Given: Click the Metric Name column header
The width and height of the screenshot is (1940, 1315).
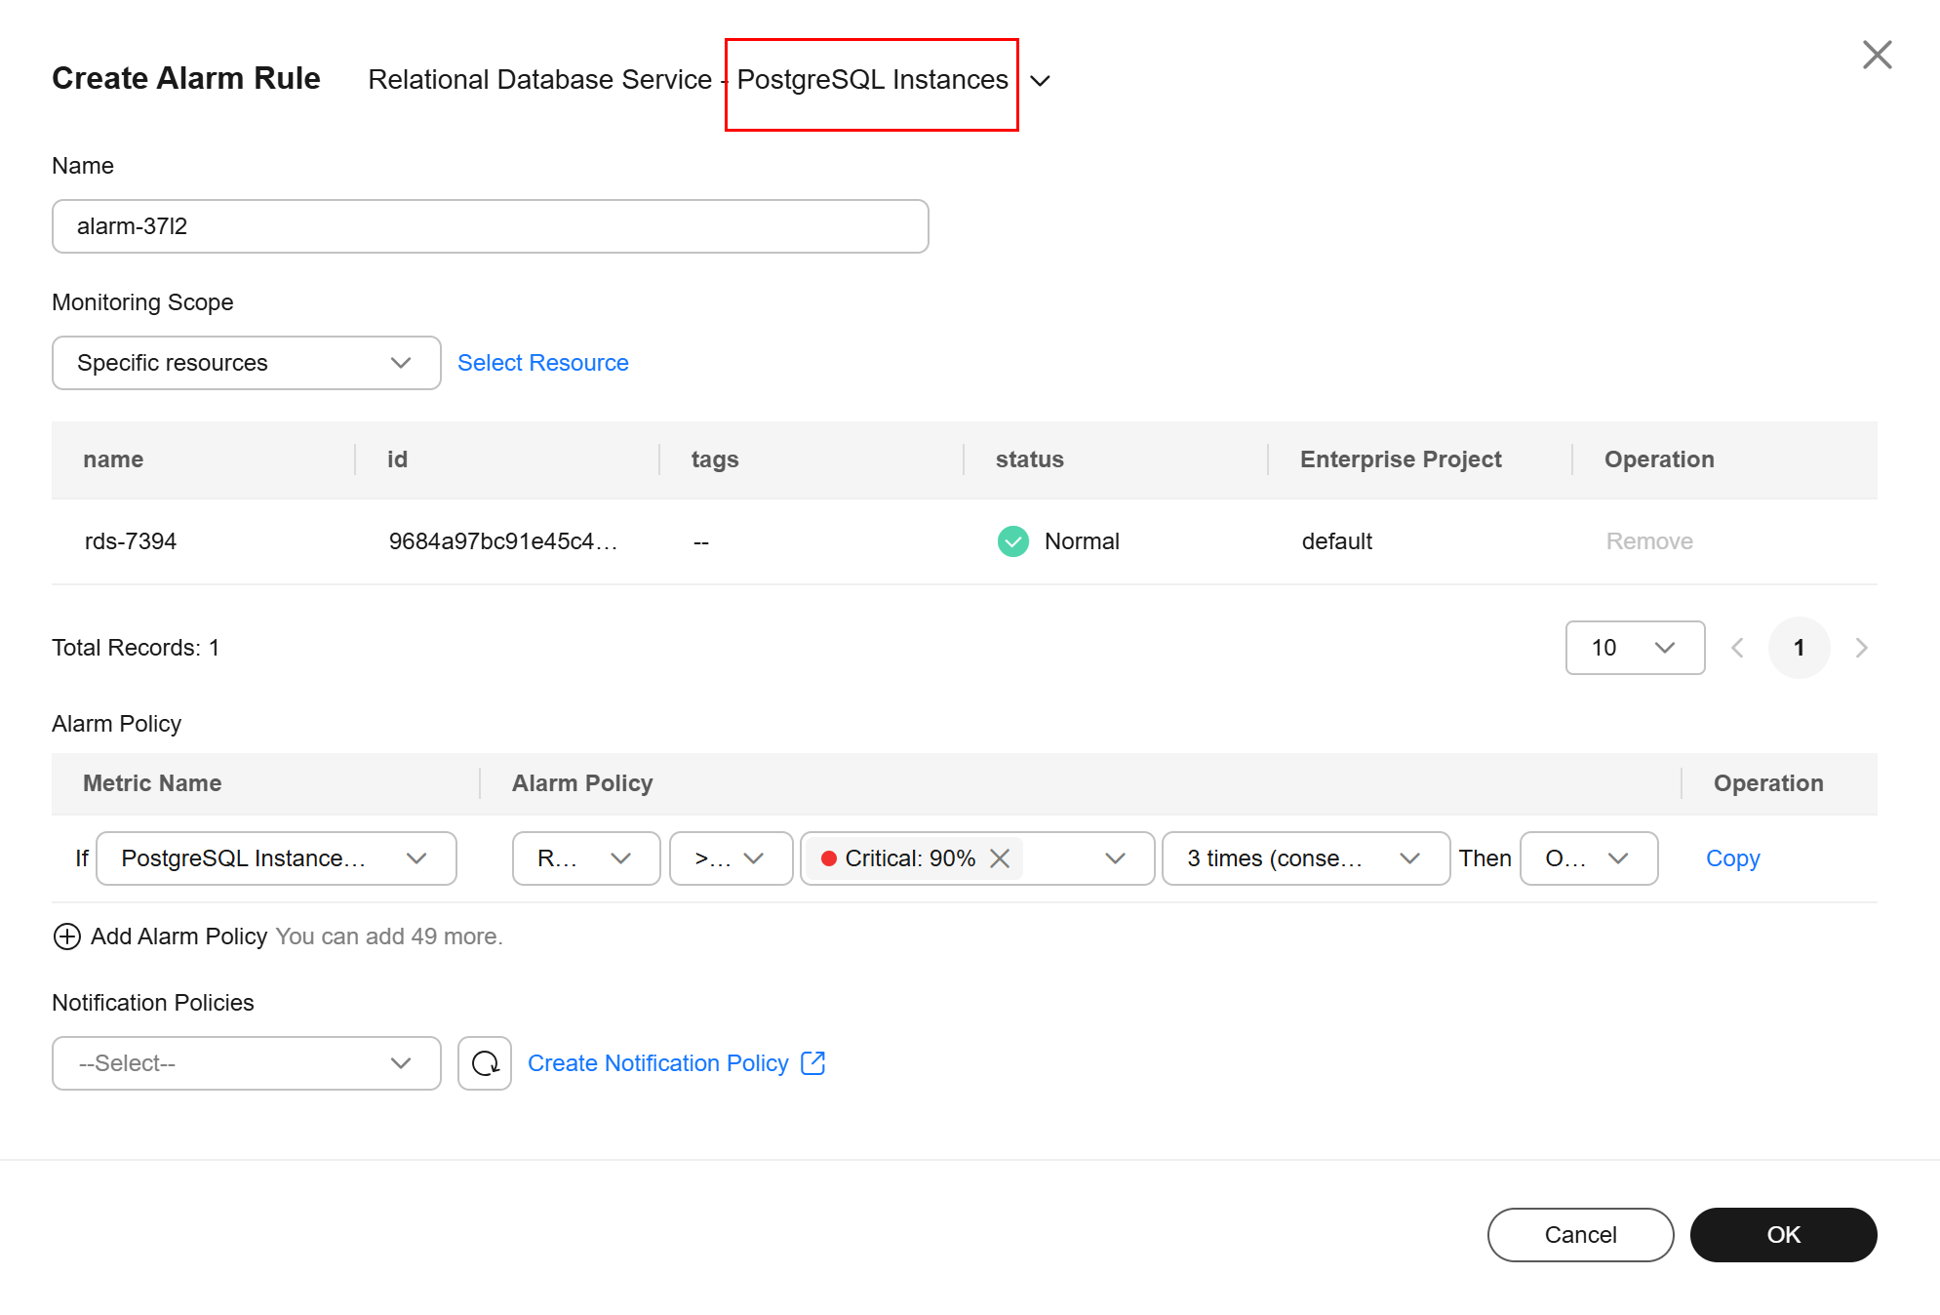Looking at the screenshot, I should click(152, 783).
